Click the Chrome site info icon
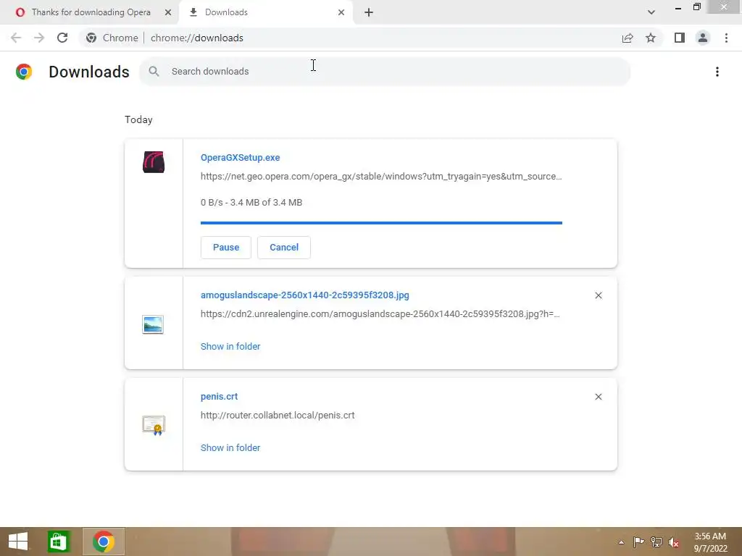The image size is (742, 556). [x=91, y=38]
